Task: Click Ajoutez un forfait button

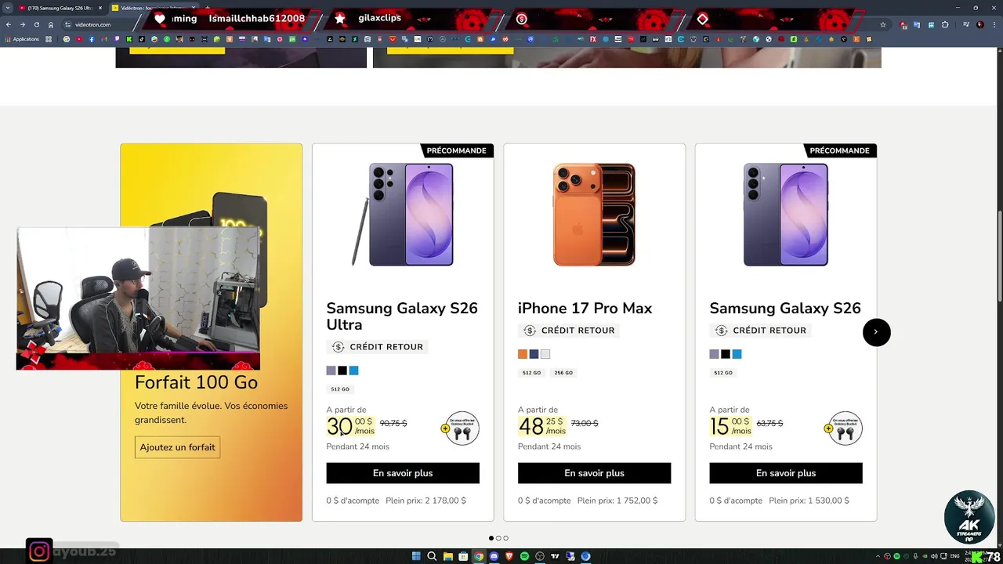Action: [177, 447]
